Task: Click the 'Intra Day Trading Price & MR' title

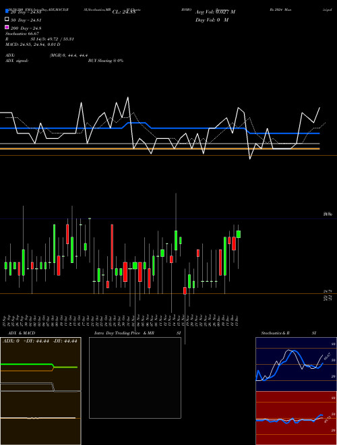Action: point(124,333)
